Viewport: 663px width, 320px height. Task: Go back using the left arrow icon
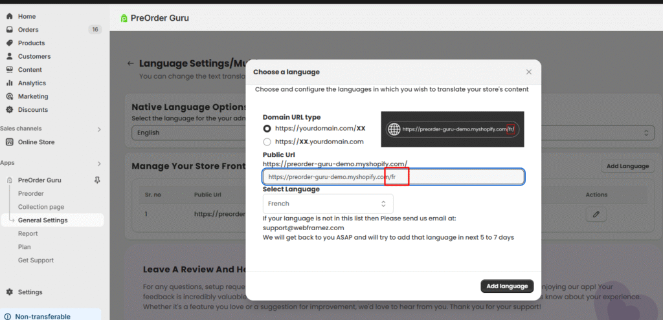131,63
